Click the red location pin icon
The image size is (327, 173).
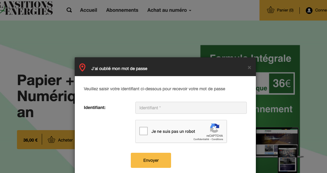pyautogui.click(x=82, y=68)
